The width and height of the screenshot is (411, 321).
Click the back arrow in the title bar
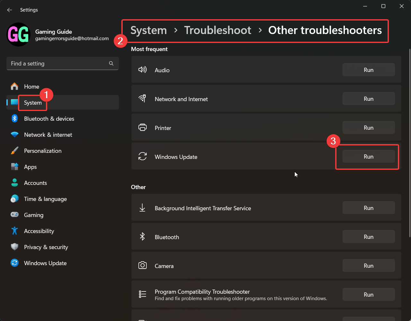click(10, 10)
